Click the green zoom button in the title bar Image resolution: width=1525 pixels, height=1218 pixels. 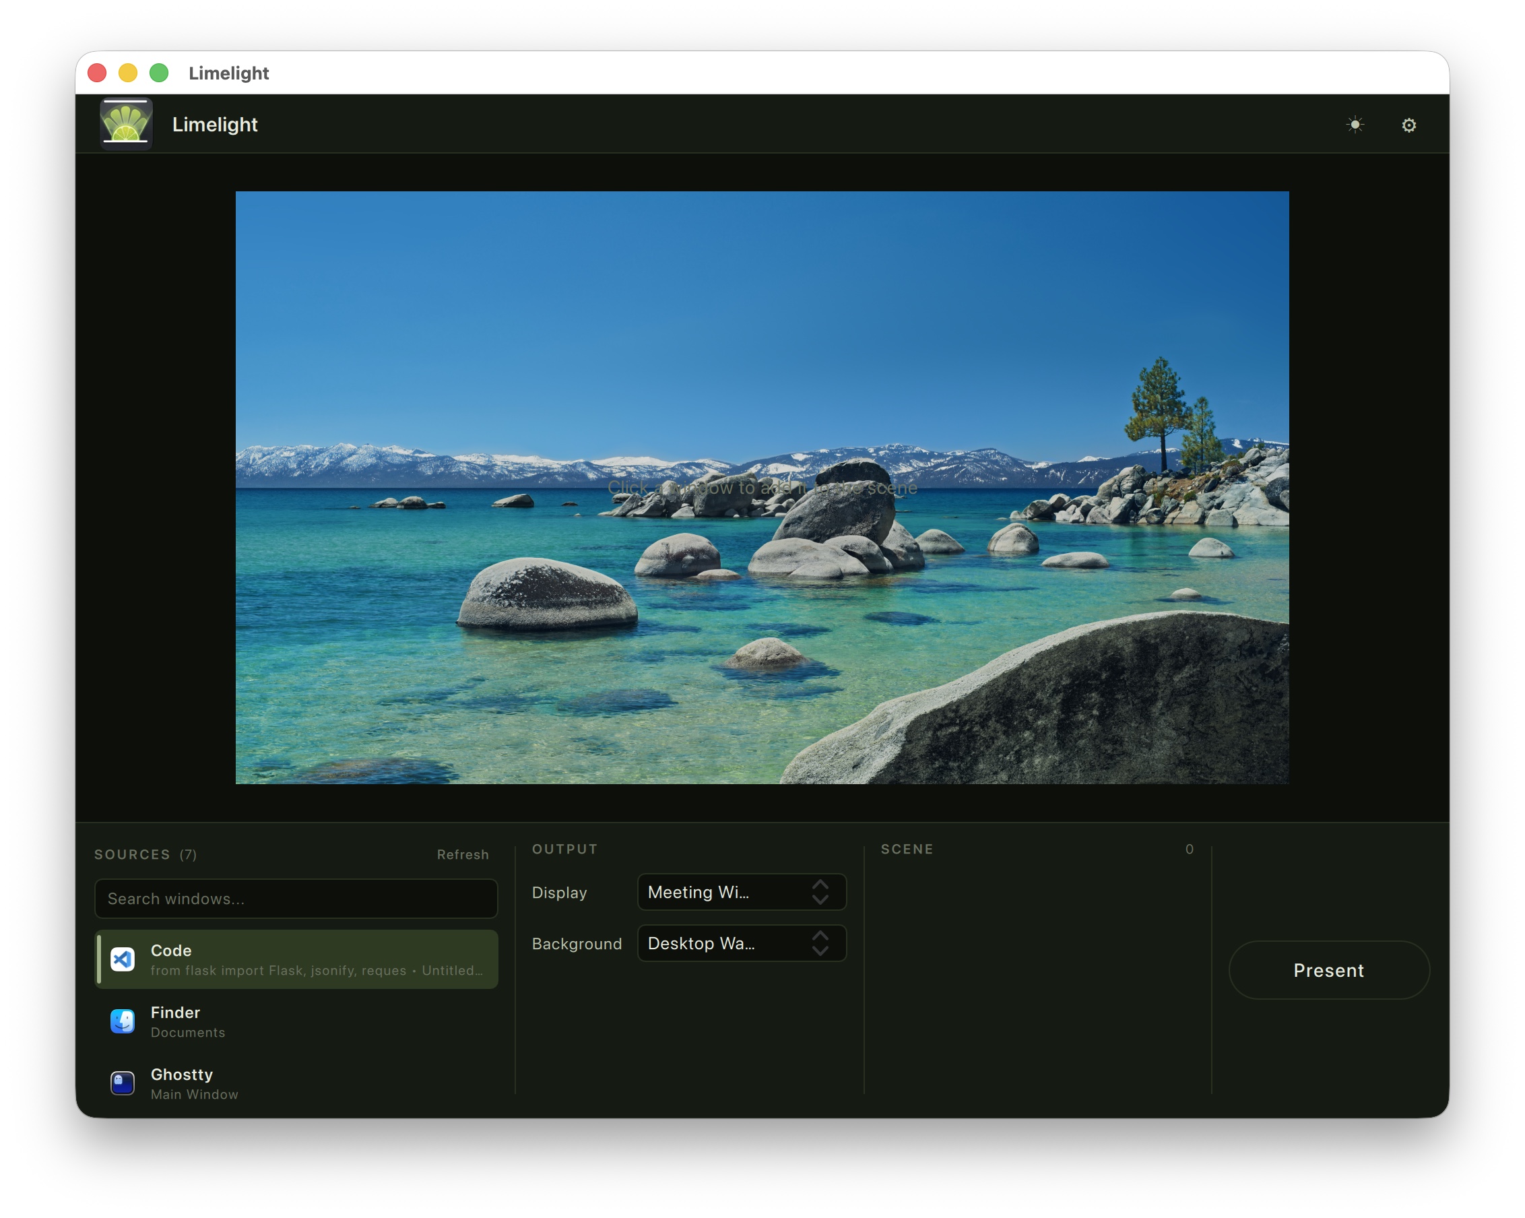pyautogui.click(x=158, y=73)
